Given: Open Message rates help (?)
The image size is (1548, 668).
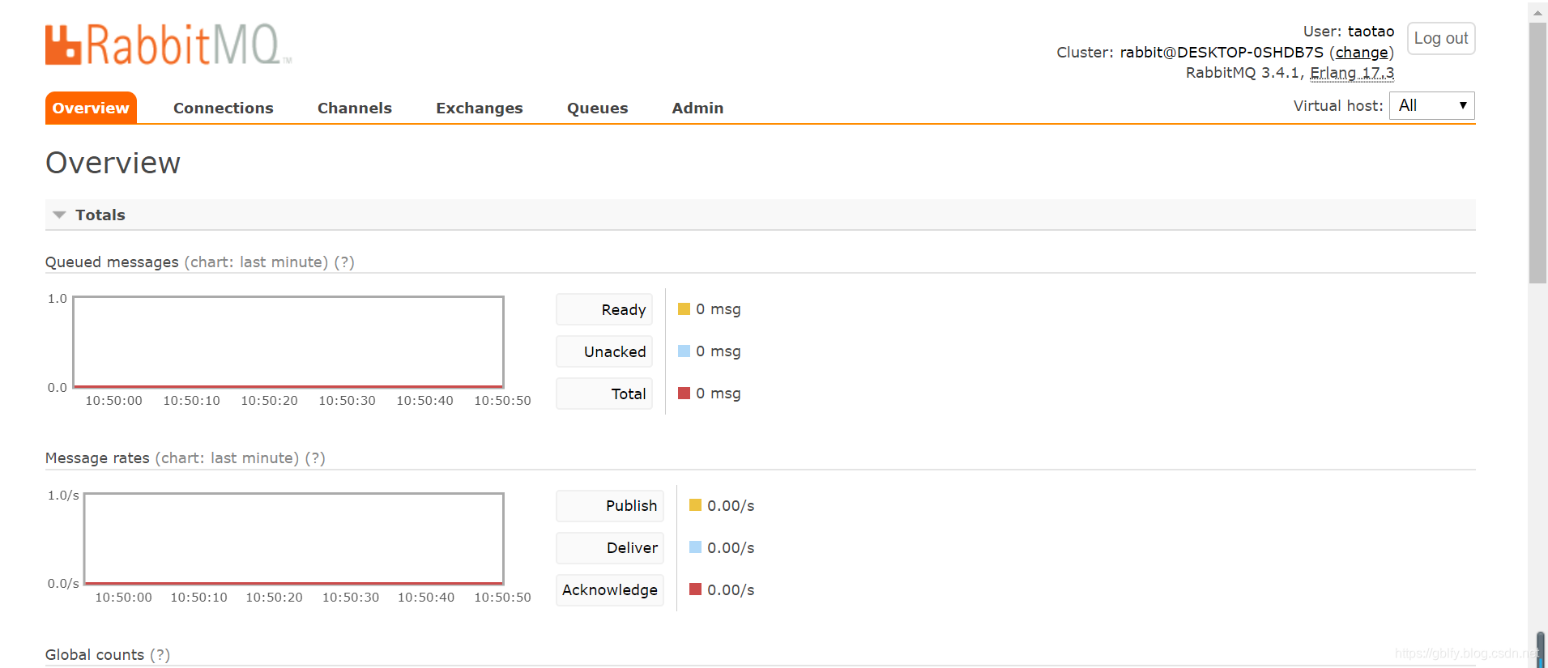Looking at the screenshot, I should click(315, 458).
